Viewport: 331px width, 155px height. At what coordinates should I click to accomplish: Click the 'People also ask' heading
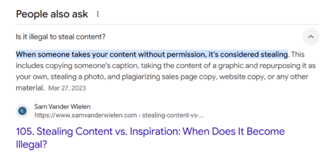coord(52,14)
